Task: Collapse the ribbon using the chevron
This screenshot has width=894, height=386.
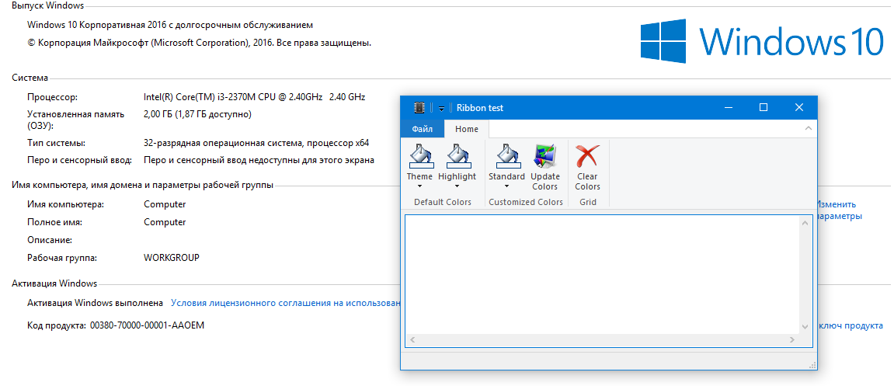Action: click(x=808, y=128)
